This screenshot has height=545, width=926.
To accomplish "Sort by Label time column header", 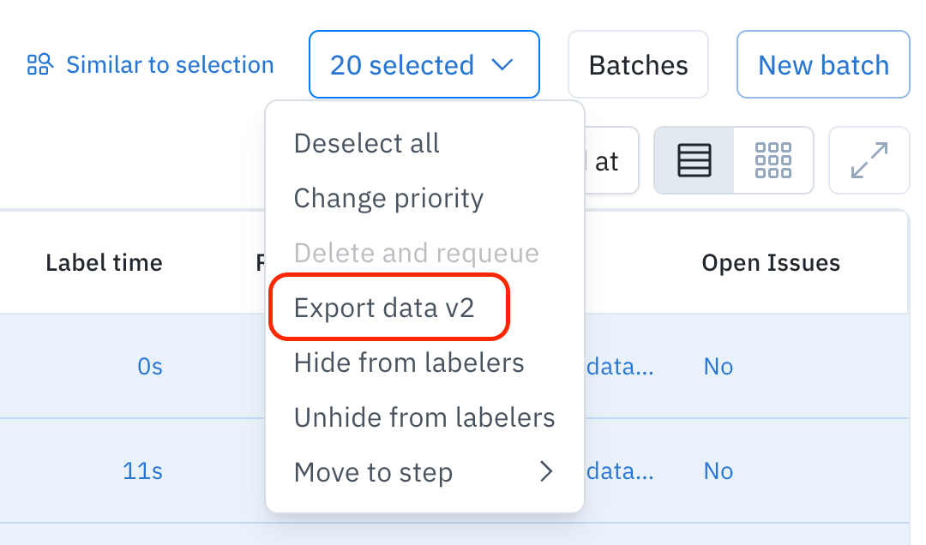I will (x=104, y=262).
